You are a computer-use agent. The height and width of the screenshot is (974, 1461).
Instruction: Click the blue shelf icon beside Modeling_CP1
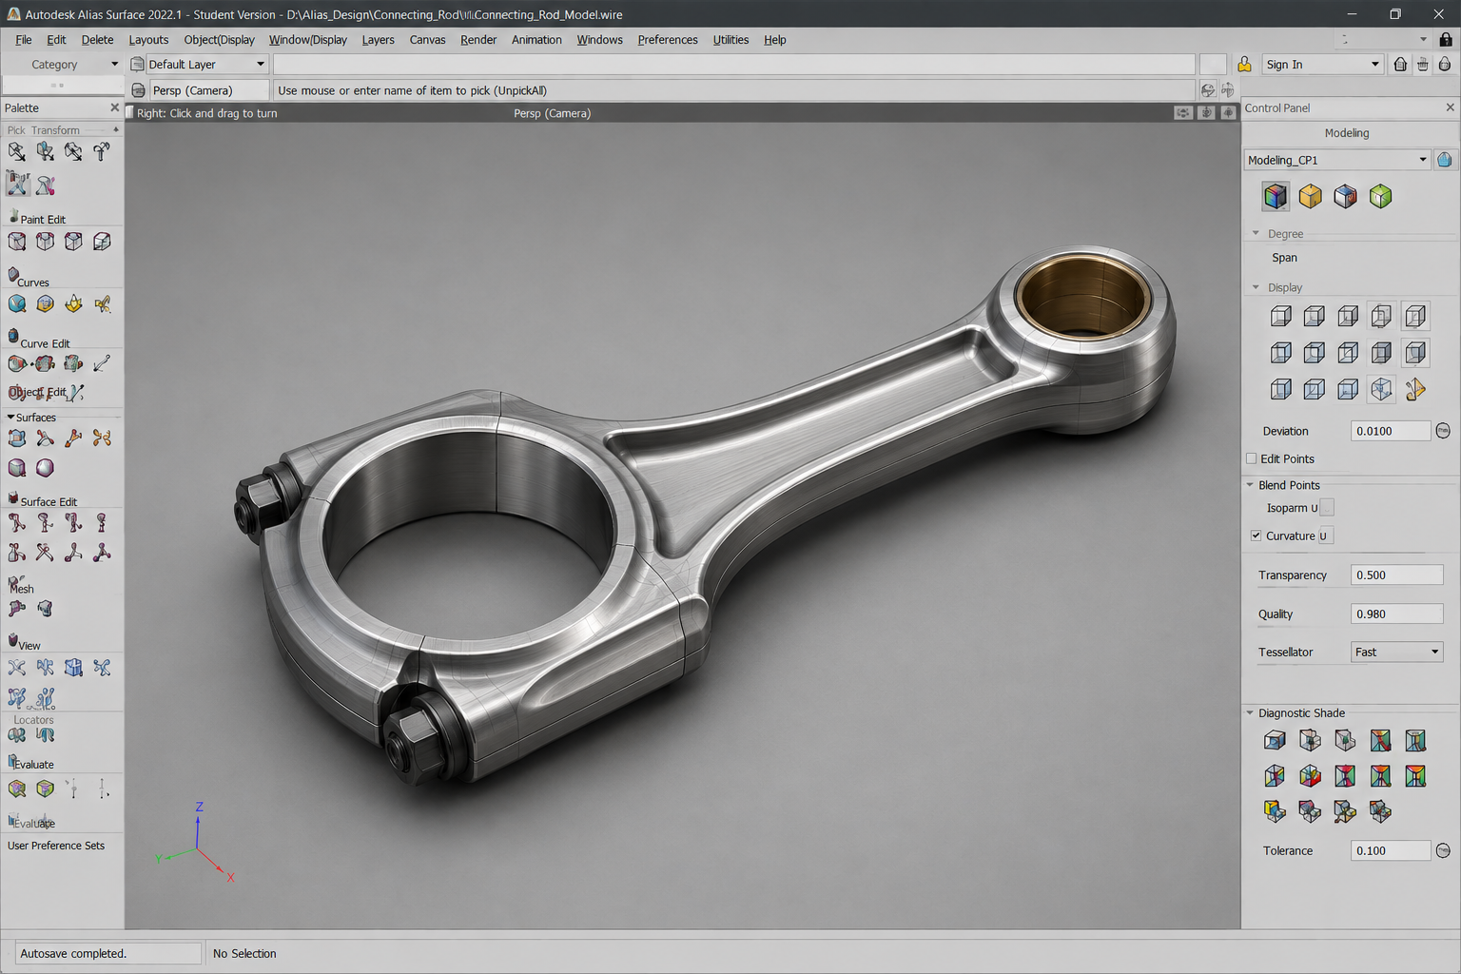click(1445, 160)
